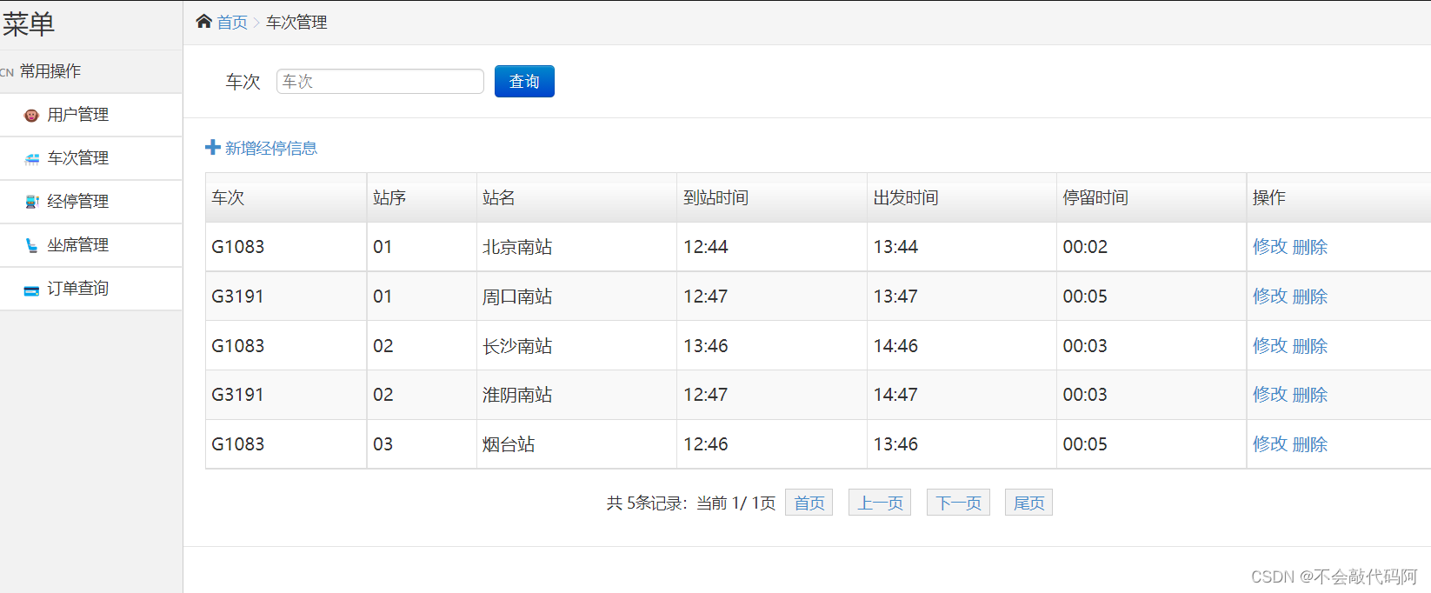Click 修改 for G1083 烟台站 row
The width and height of the screenshot is (1431, 593).
1270,444
